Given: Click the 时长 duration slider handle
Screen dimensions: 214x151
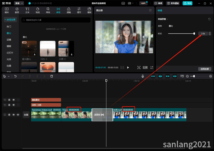Looking at the screenshot, I should 194,34.
